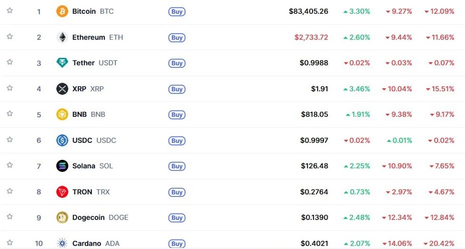Viewport: 465px width, 249px height.
Task: Click the Dogecoin logo icon
Action: point(62,218)
